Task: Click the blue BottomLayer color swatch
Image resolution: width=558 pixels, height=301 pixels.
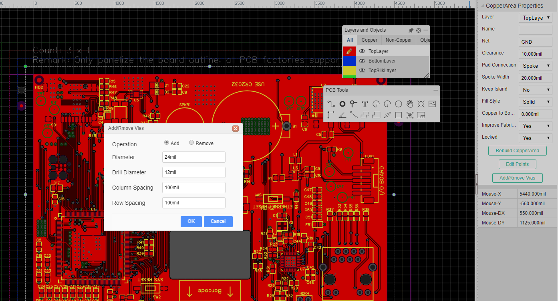Action: (x=349, y=61)
